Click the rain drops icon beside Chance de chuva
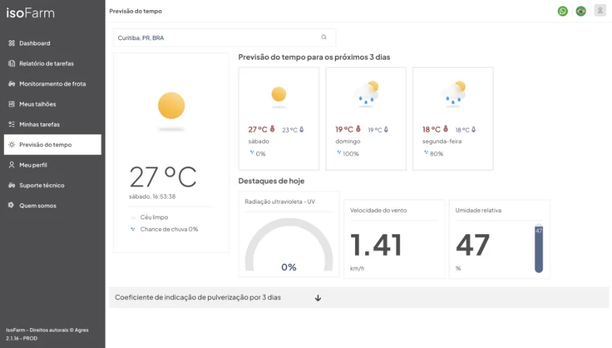The image size is (612, 348). (x=133, y=229)
